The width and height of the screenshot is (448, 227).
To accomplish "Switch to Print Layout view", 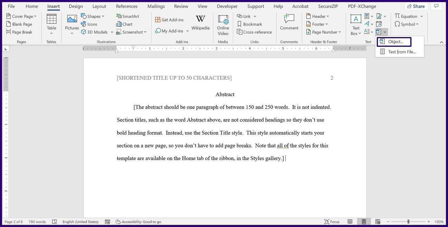I will click(x=364, y=222).
